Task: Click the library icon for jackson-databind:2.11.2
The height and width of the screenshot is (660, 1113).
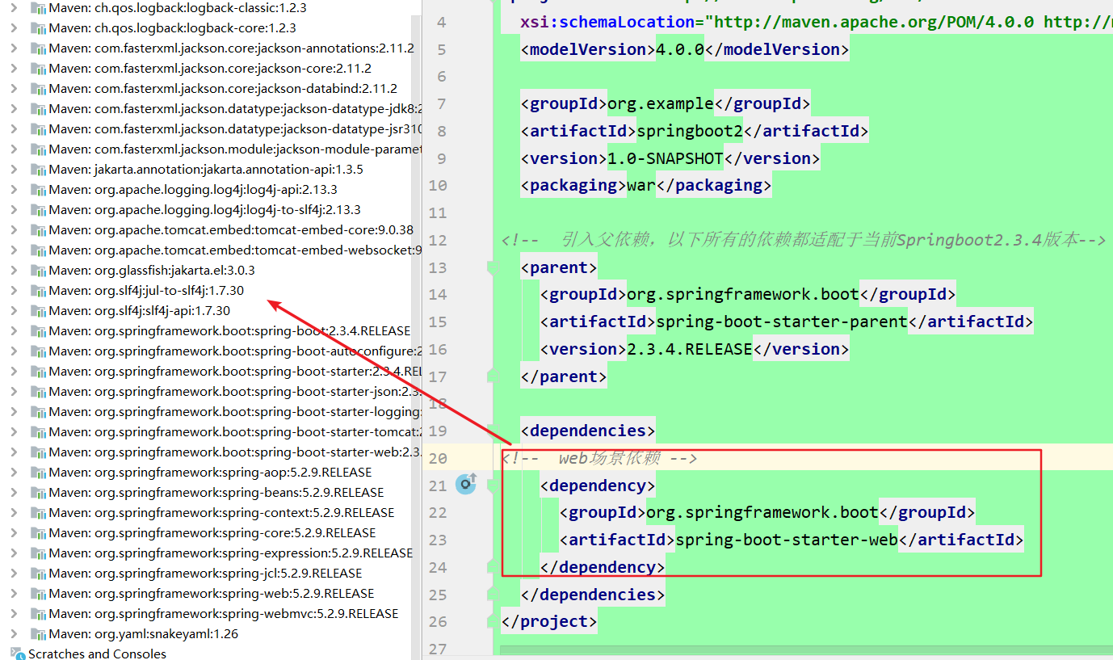Action: click(37, 89)
